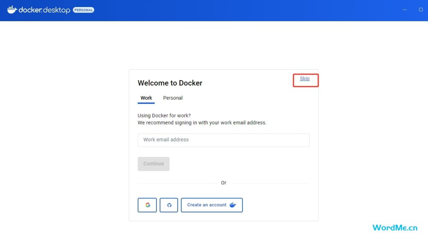This screenshot has width=428, height=241.
Task: Select the Work tab
Action: (x=146, y=98)
